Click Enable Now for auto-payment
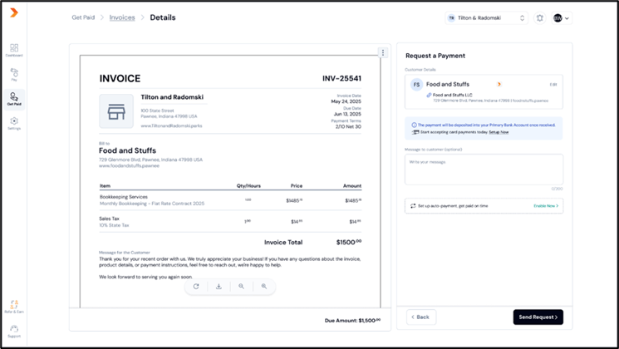The width and height of the screenshot is (619, 349). (545, 205)
